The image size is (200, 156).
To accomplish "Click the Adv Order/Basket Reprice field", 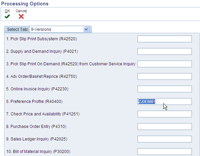I will pyautogui.click(x=165, y=76).
